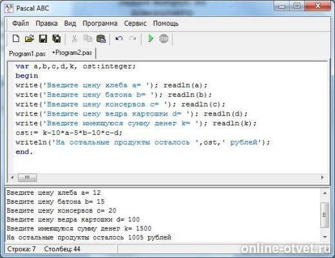Select the Program2.pas tab

[x=72, y=53]
